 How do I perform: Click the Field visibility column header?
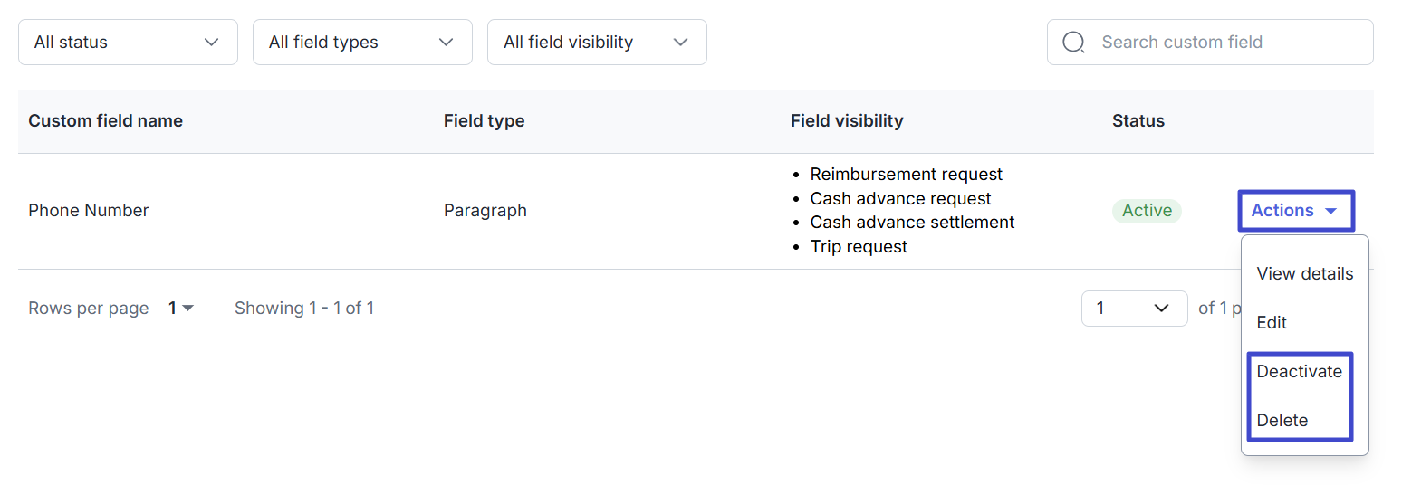point(846,121)
